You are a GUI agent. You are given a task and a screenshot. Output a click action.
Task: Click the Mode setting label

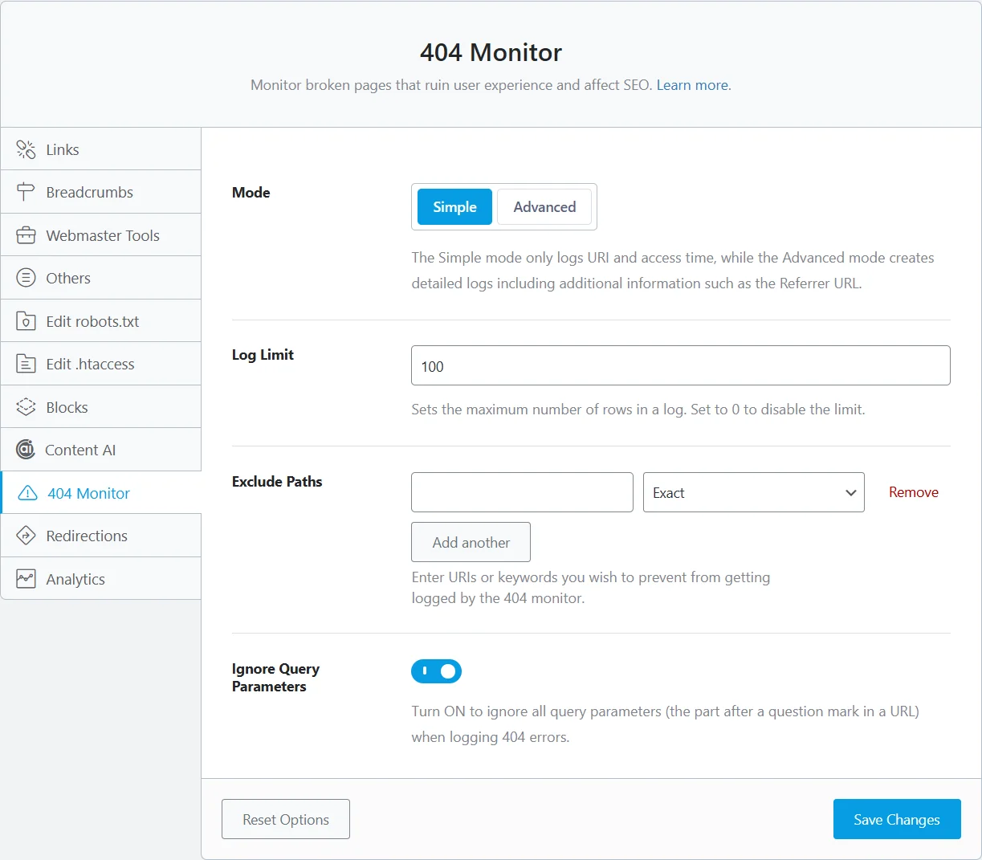251,193
